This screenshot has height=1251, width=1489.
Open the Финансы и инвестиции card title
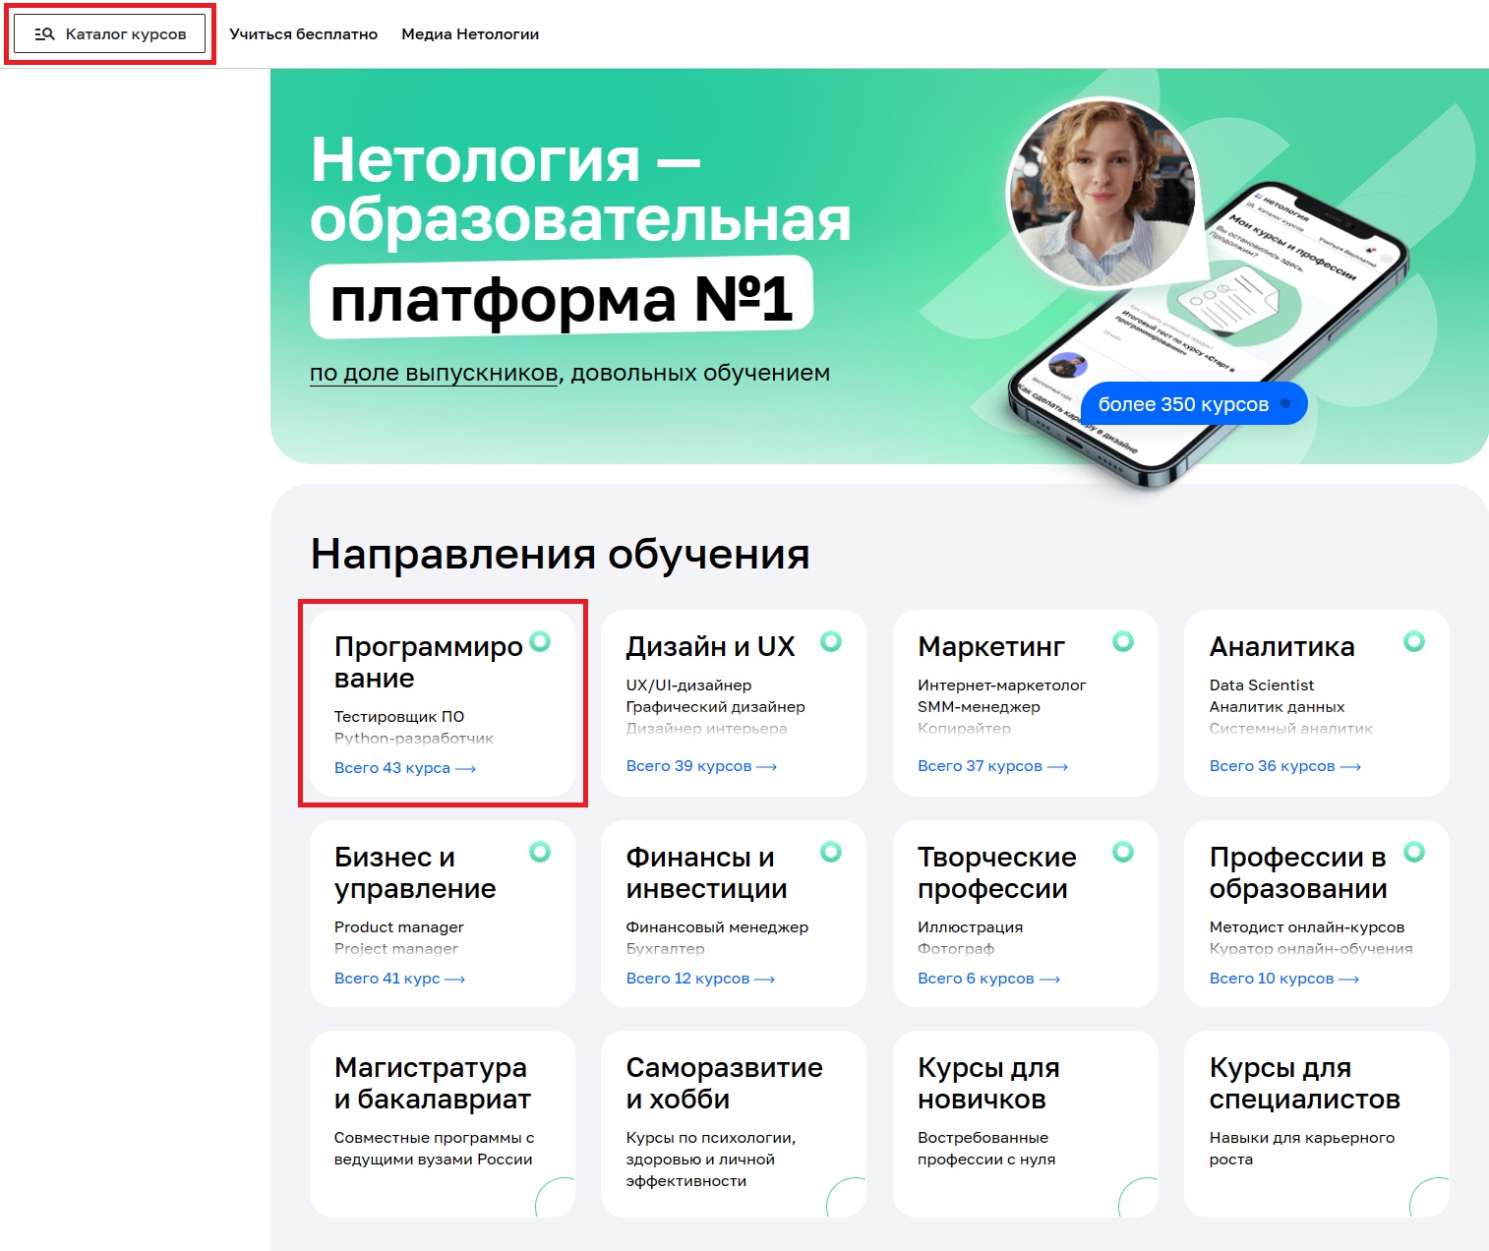pyautogui.click(x=706, y=872)
